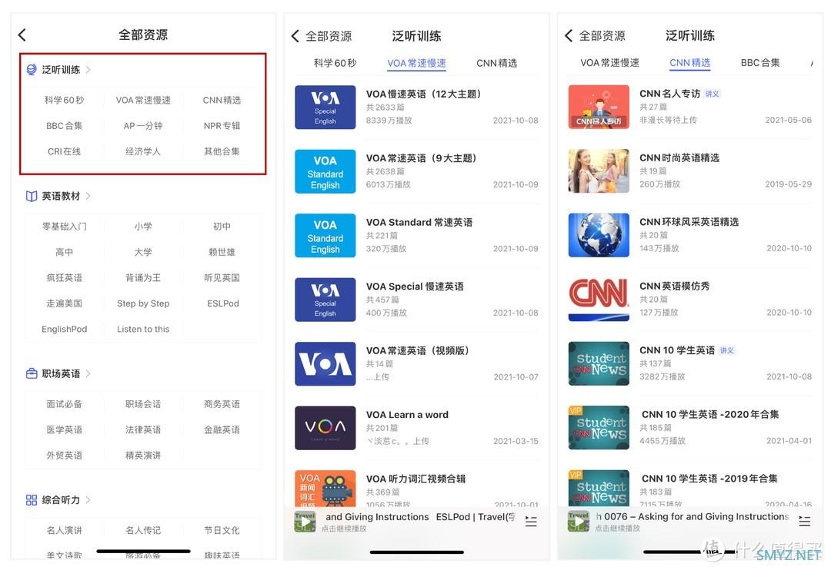
Task: Select BBC 合集 in 泛听训练 grid
Action: tap(64, 126)
